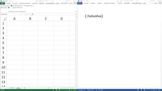Expand the Excel formula bar
This screenshot has height=91, width=162.
[x=76, y=14]
